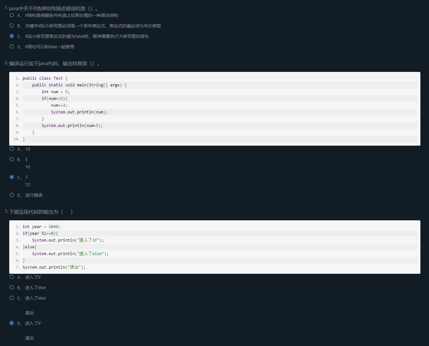Click selected radio C '7 12' in question 2
Image resolution: width=429 pixels, height=346 pixels.
pos(12,177)
